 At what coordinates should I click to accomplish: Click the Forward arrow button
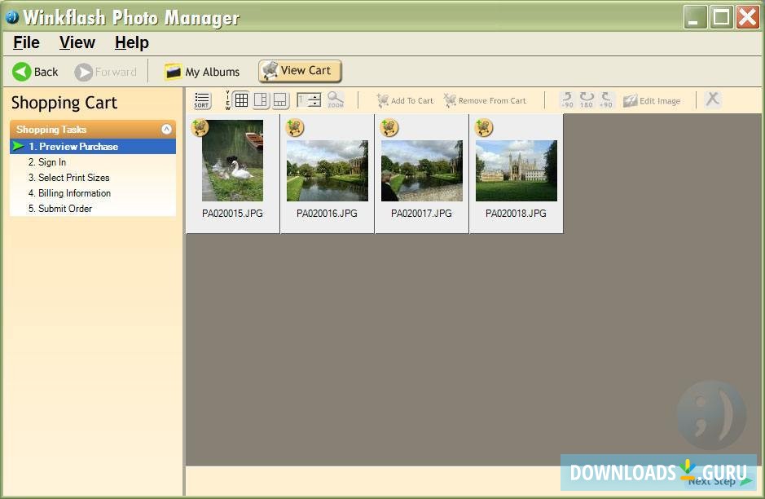(x=105, y=72)
